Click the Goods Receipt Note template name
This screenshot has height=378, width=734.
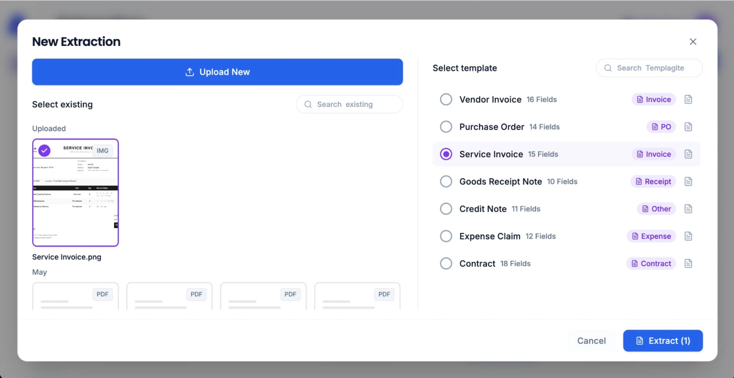pos(501,181)
